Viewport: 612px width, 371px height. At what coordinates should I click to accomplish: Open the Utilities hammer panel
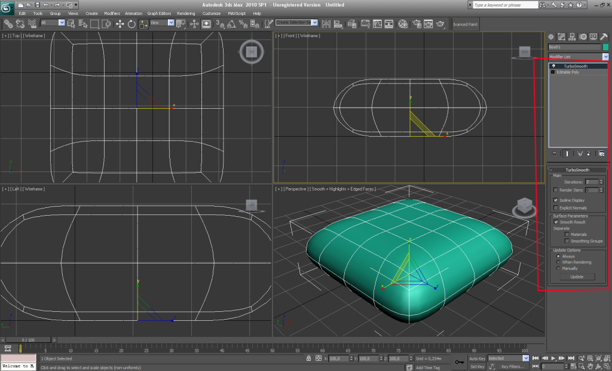pyautogui.click(x=604, y=37)
